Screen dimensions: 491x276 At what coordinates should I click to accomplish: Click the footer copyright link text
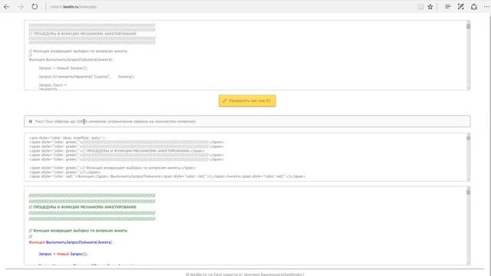[245, 274]
